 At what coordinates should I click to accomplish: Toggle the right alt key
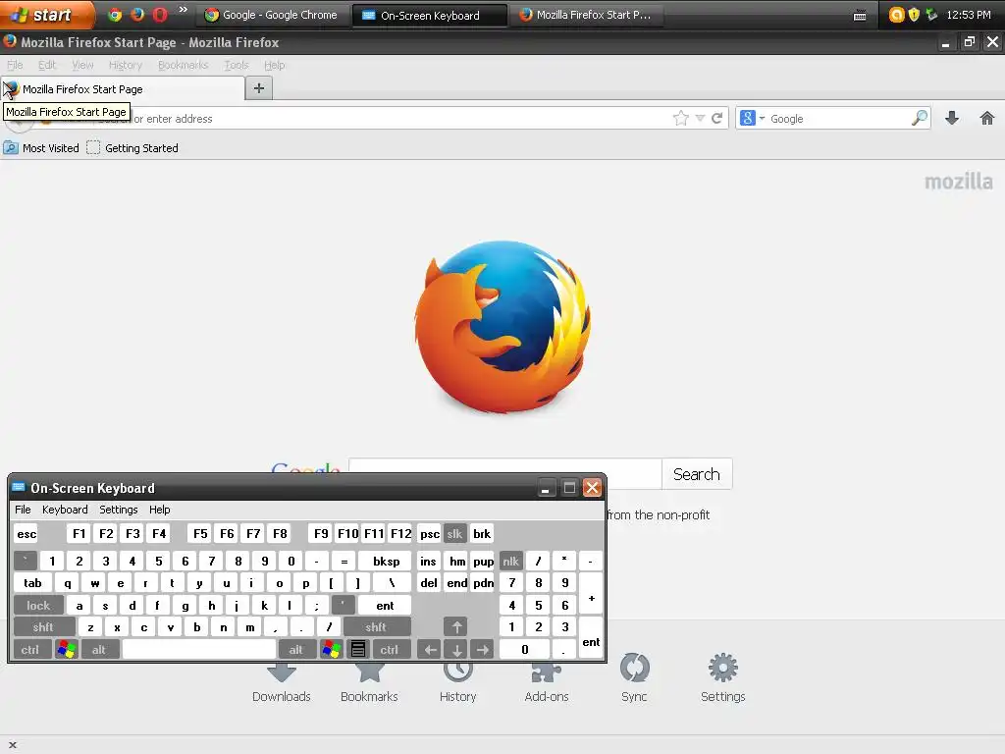296,650
